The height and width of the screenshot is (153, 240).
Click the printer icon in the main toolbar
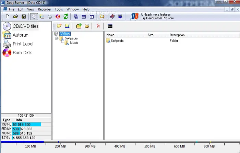click(50, 16)
